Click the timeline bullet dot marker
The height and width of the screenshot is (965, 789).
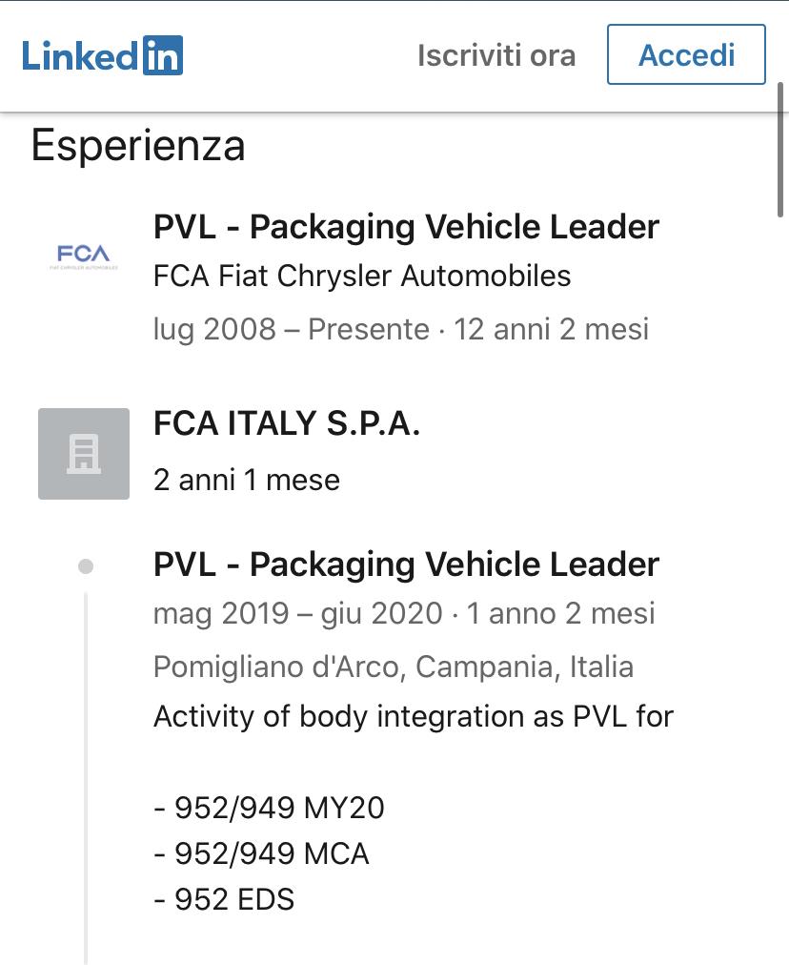(86, 566)
